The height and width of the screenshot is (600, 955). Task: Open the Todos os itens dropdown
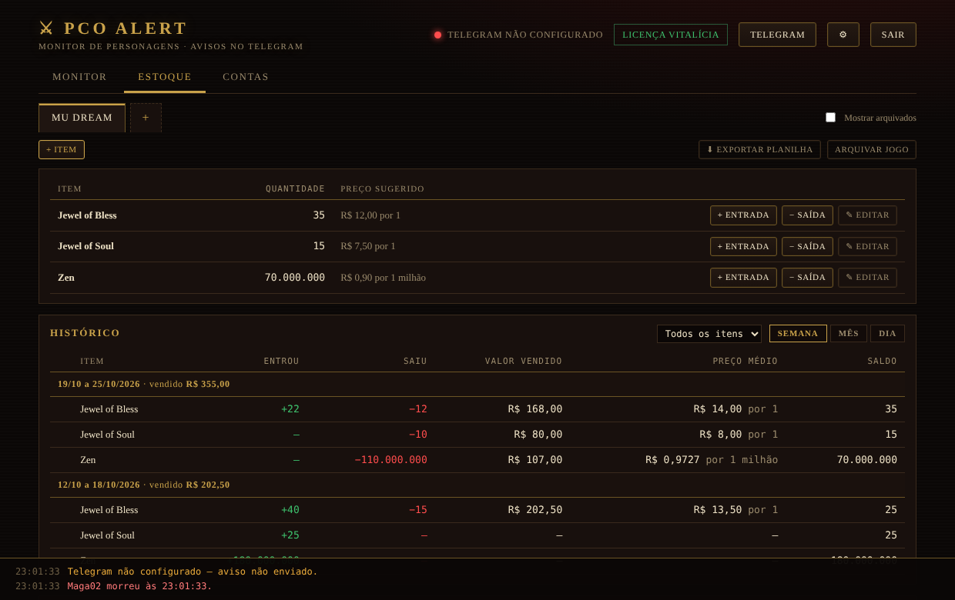[x=709, y=334]
